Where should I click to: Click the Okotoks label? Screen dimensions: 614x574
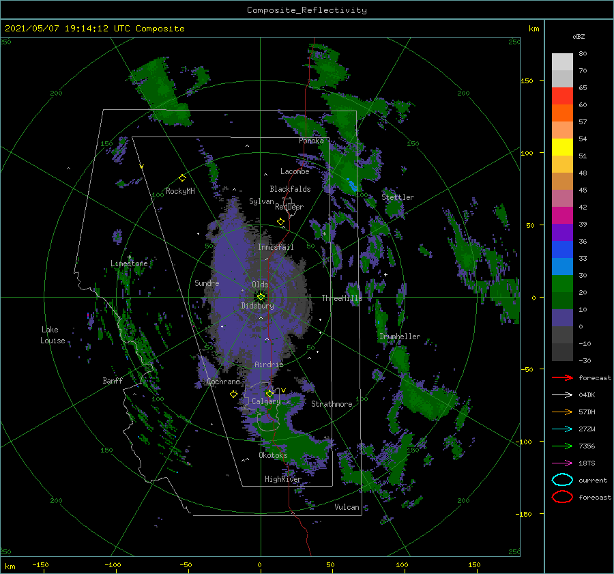[x=273, y=455]
